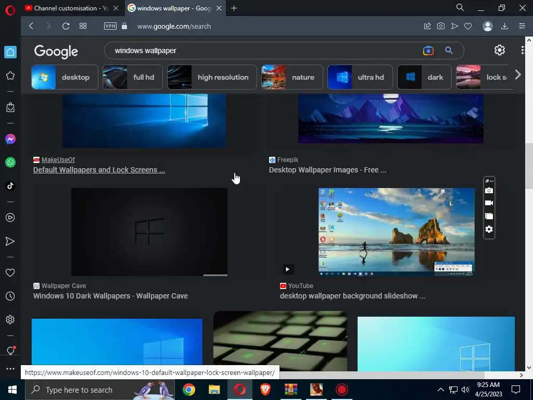Open Windows 10 Dark Wallpapers link
The image size is (533, 400).
point(110,296)
